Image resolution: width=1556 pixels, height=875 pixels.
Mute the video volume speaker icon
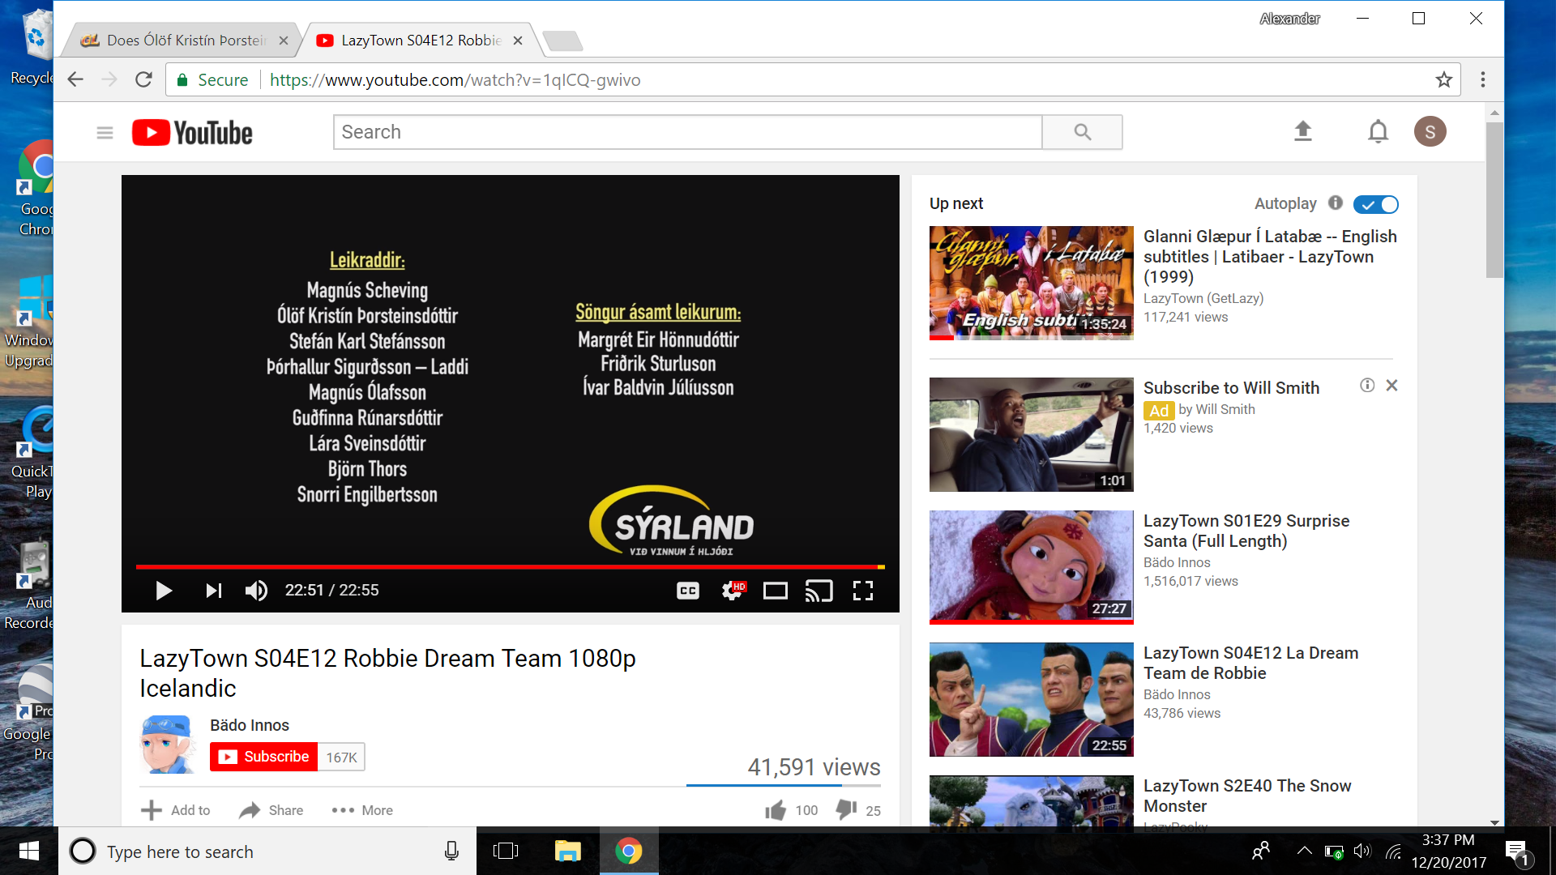(256, 591)
